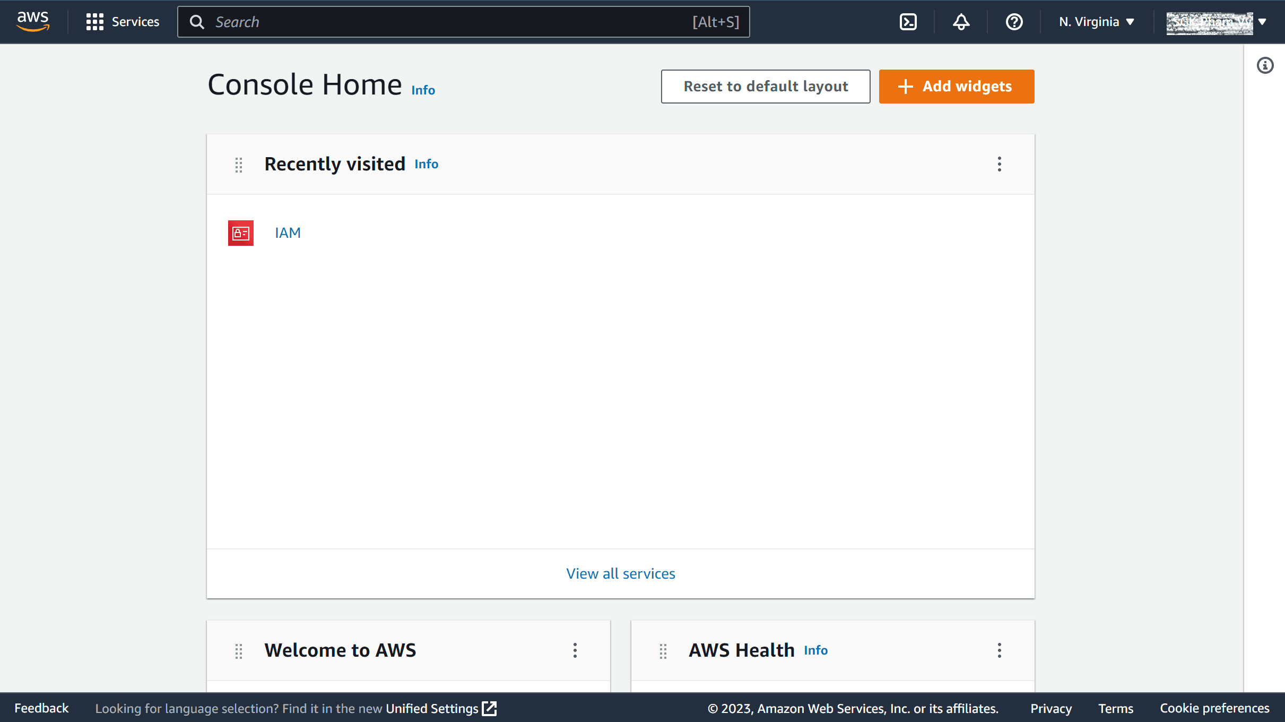Open Unified Settings link in footer
The image size is (1285, 722).
tap(441, 709)
